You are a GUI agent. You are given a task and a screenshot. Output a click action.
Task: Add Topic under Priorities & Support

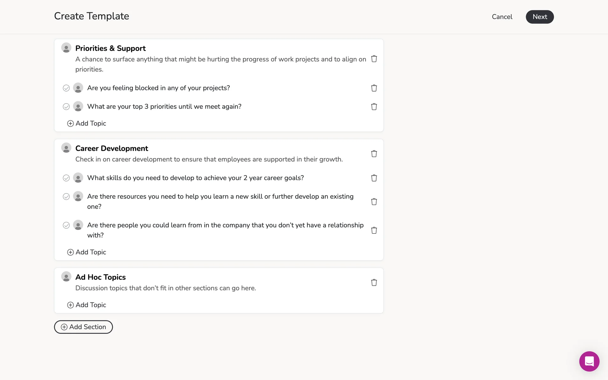[x=87, y=123]
